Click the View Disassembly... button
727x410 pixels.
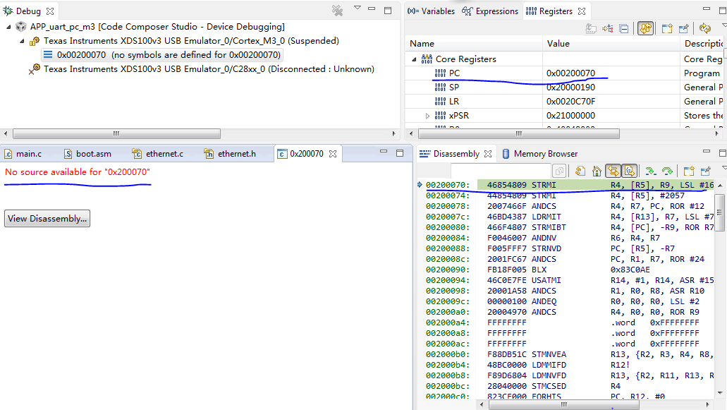[x=47, y=219]
